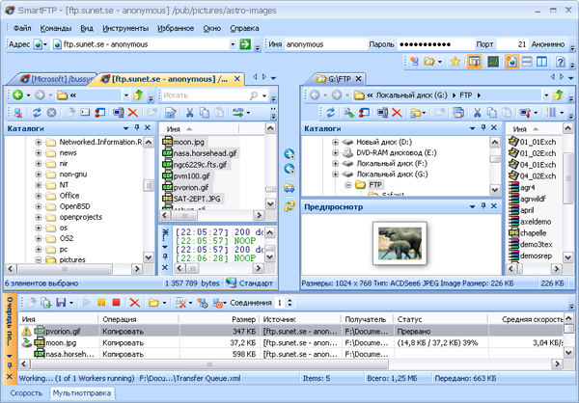Toggle the Transfer Queue view icon

(474, 62)
